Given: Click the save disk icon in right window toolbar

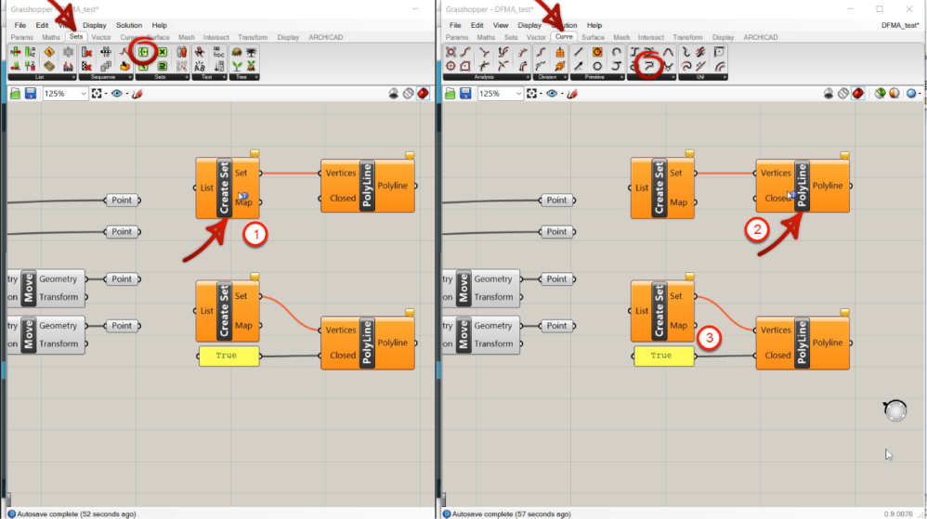Looking at the screenshot, I should [466, 94].
